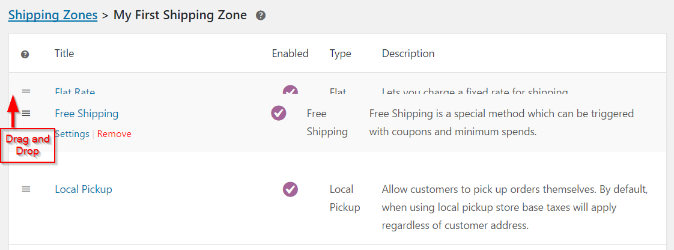The height and width of the screenshot is (250, 674).
Task: Disable the Flat Rate shipping method toggle
Action: pos(290,92)
